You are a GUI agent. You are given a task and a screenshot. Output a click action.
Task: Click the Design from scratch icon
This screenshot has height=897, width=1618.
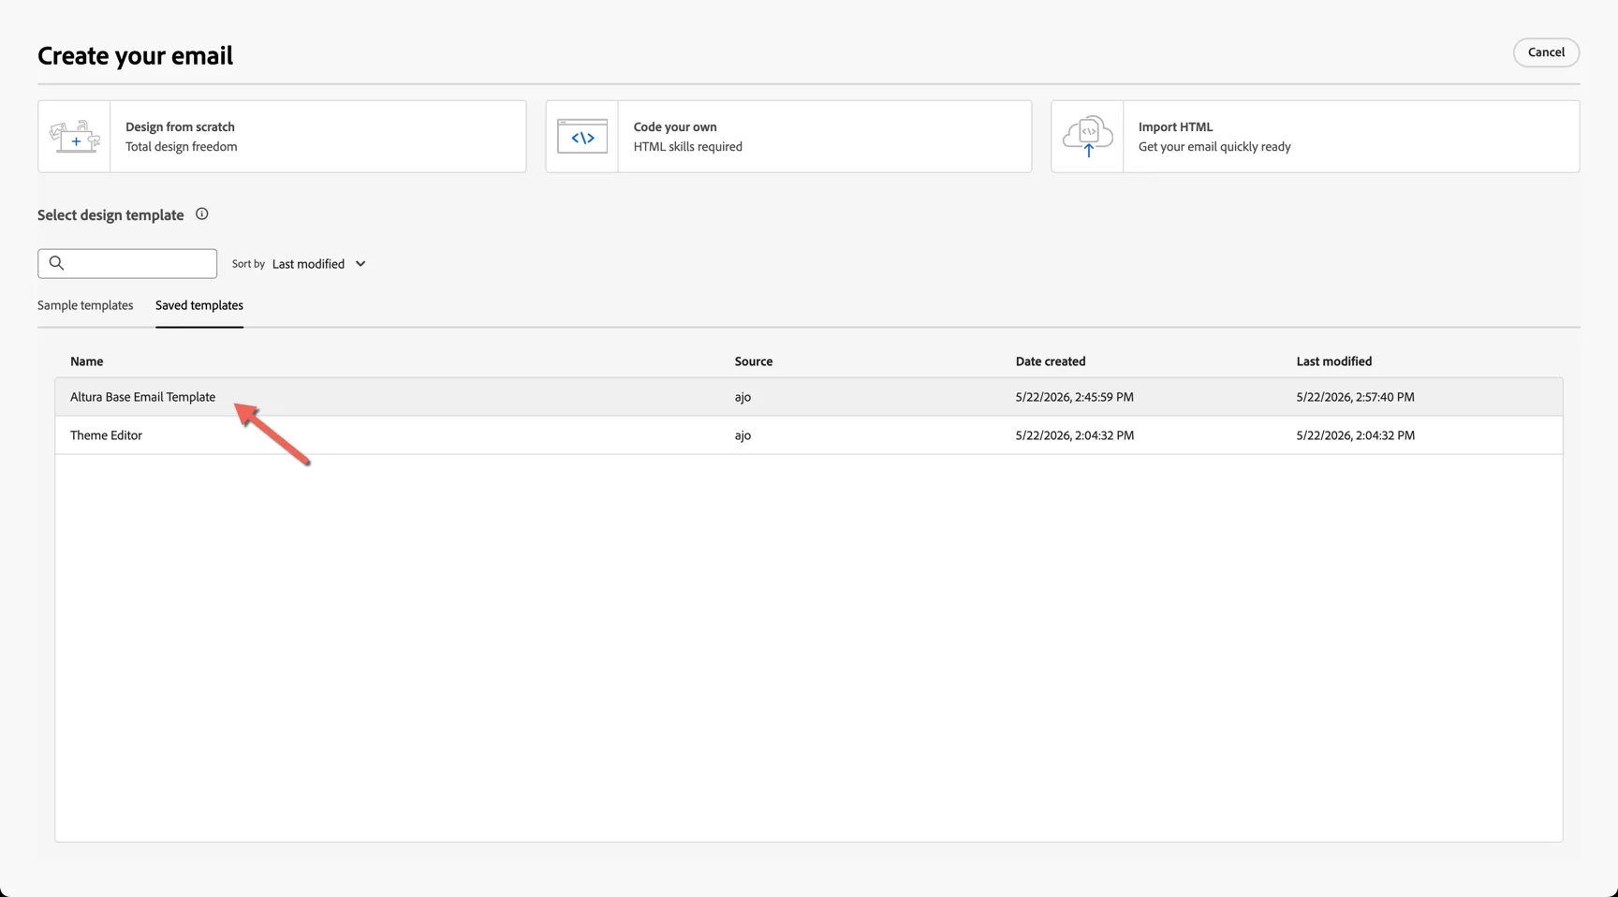coord(75,137)
